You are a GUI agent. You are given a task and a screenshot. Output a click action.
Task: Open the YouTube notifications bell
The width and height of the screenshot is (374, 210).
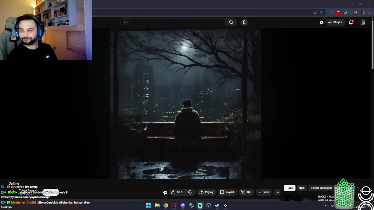tap(351, 22)
